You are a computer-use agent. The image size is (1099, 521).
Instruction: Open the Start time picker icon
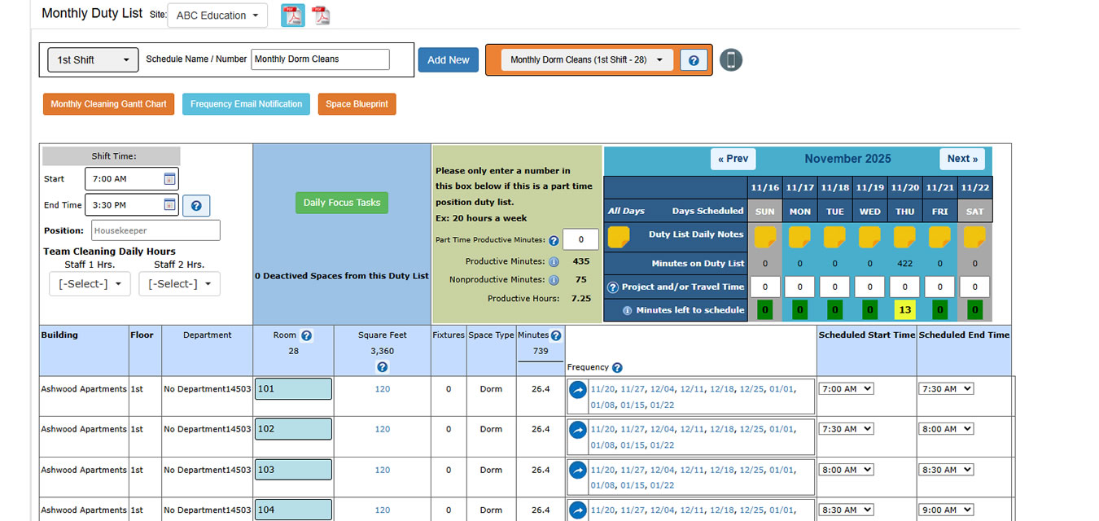coord(169,179)
